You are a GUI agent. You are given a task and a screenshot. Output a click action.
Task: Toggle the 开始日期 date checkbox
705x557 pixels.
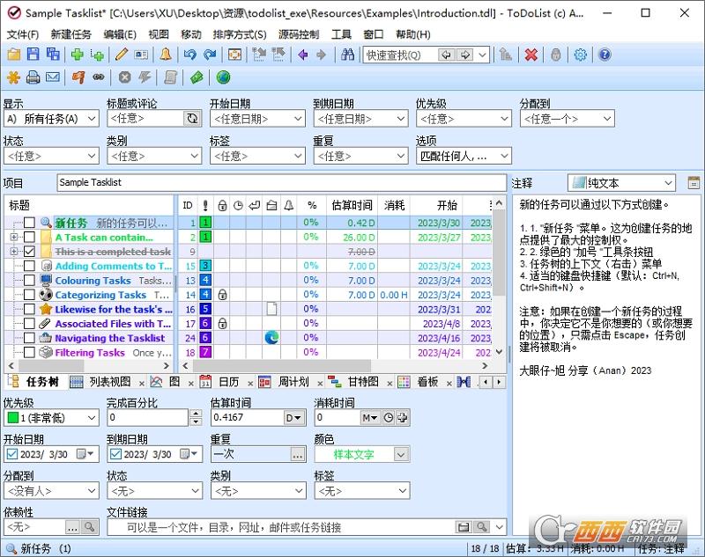(12, 454)
